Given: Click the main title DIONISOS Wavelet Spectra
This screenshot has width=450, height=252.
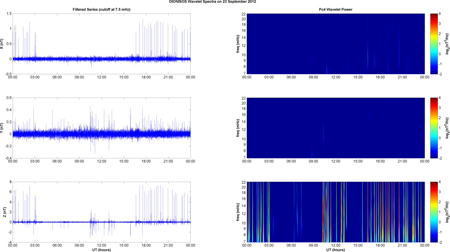Looking at the screenshot, I should 212,2.
